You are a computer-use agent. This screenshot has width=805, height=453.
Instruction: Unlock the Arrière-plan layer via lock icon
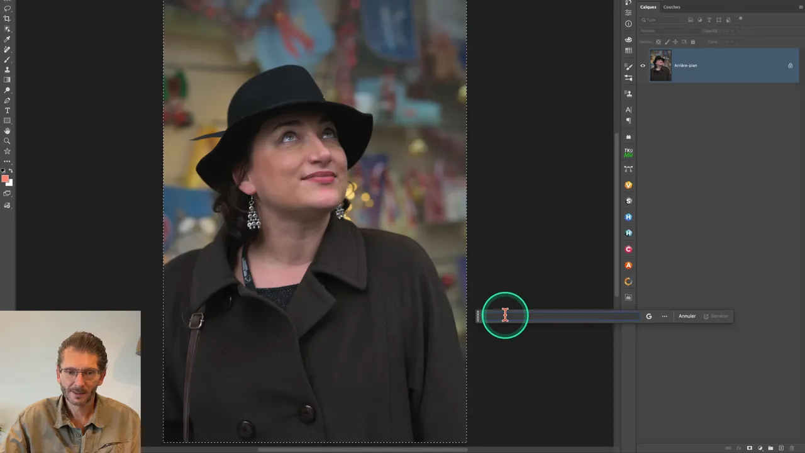click(791, 65)
